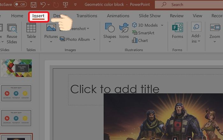The height and width of the screenshot is (140, 223).
Task: Click the Pictures icon
Action: tap(51, 28)
